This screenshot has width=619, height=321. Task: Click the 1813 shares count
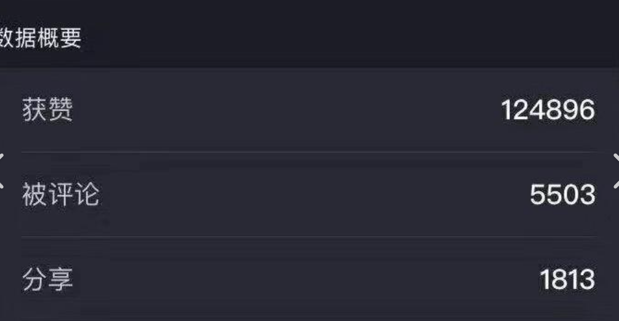click(x=567, y=280)
